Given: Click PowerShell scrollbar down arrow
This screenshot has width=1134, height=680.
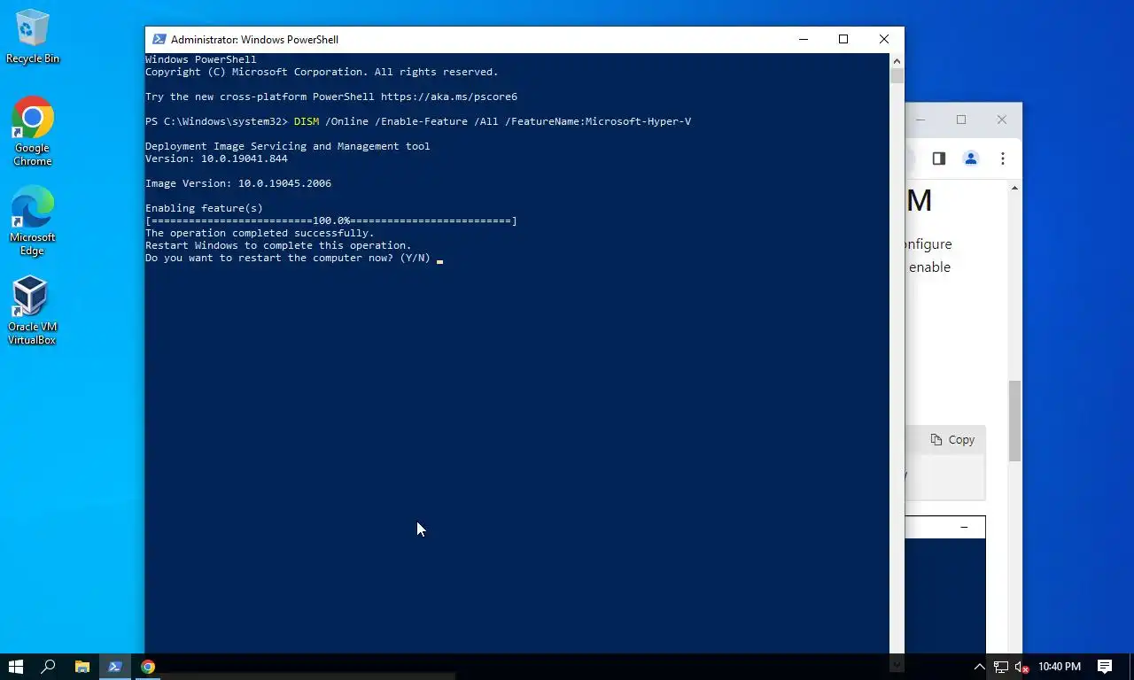Looking at the screenshot, I should pyautogui.click(x=897, y=663).
